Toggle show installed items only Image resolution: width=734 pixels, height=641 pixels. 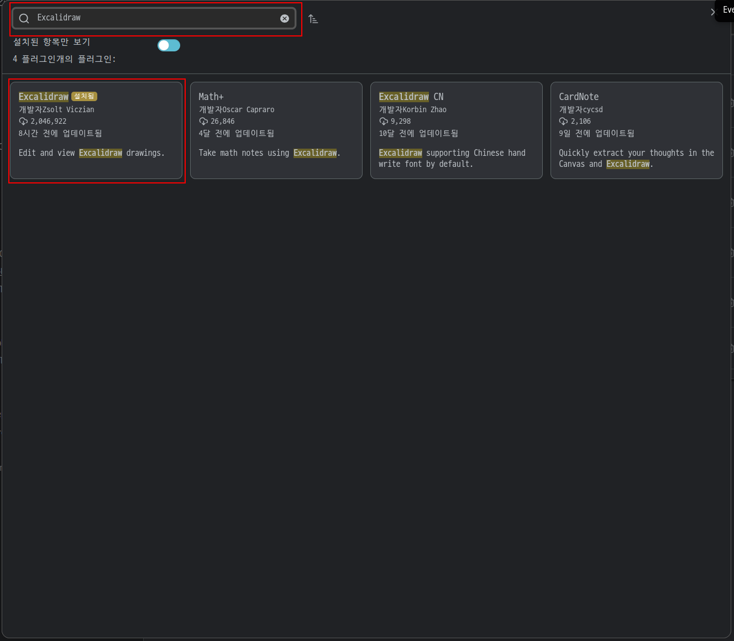[x=169, y=45]
